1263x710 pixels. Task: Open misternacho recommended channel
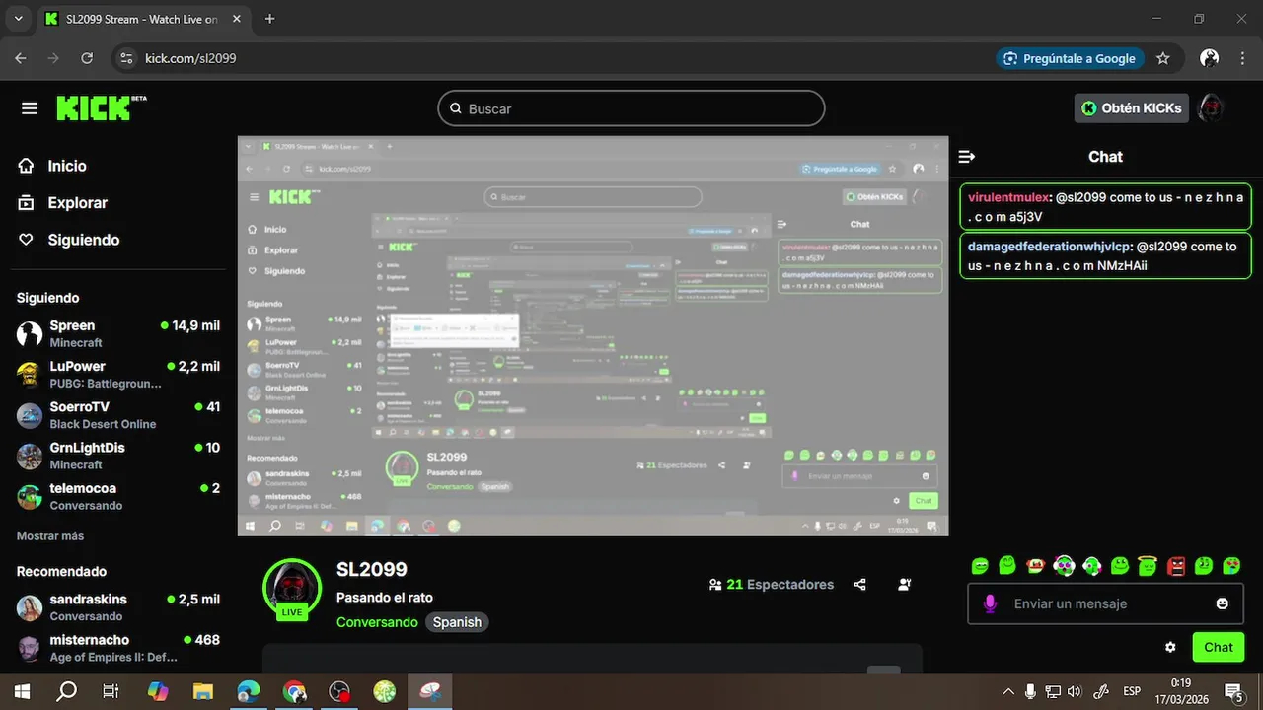(x=118, y=648)
